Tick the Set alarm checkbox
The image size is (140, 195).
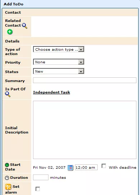38,189
